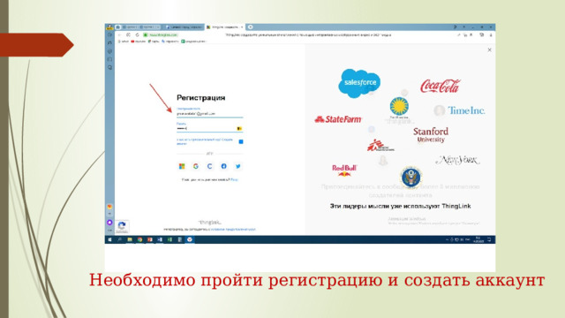Open notification center in system tray
Screen dimensions: 565x318
pyautogui.click(x=489, y=239)
